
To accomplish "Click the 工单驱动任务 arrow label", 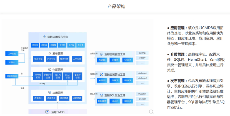I will (24, 49).
